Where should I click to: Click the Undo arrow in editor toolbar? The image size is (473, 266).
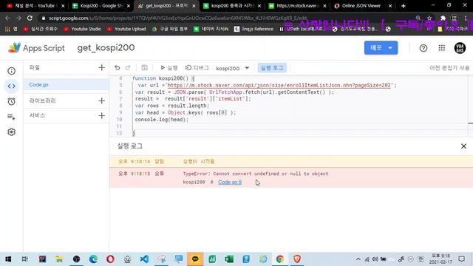[118, 68]
